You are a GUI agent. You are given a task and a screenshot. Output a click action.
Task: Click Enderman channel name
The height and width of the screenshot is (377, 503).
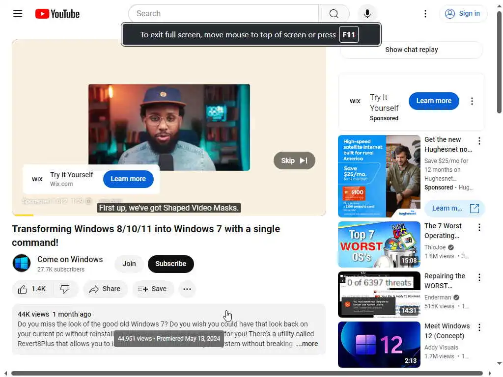[438, 297]
